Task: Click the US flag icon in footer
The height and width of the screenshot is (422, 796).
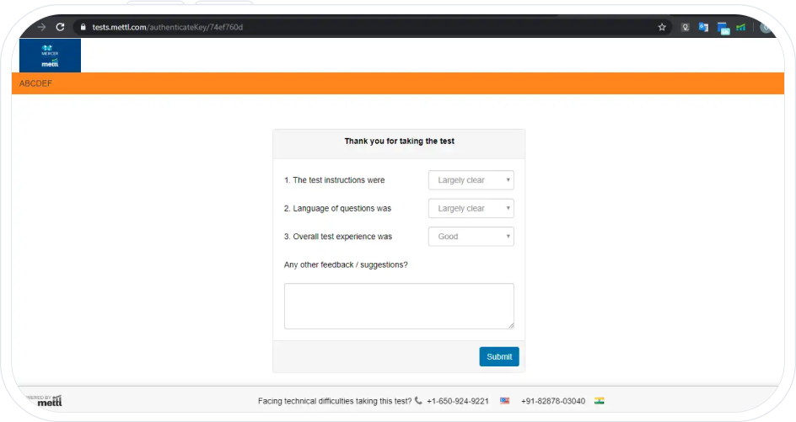Action: click(504, 401)
